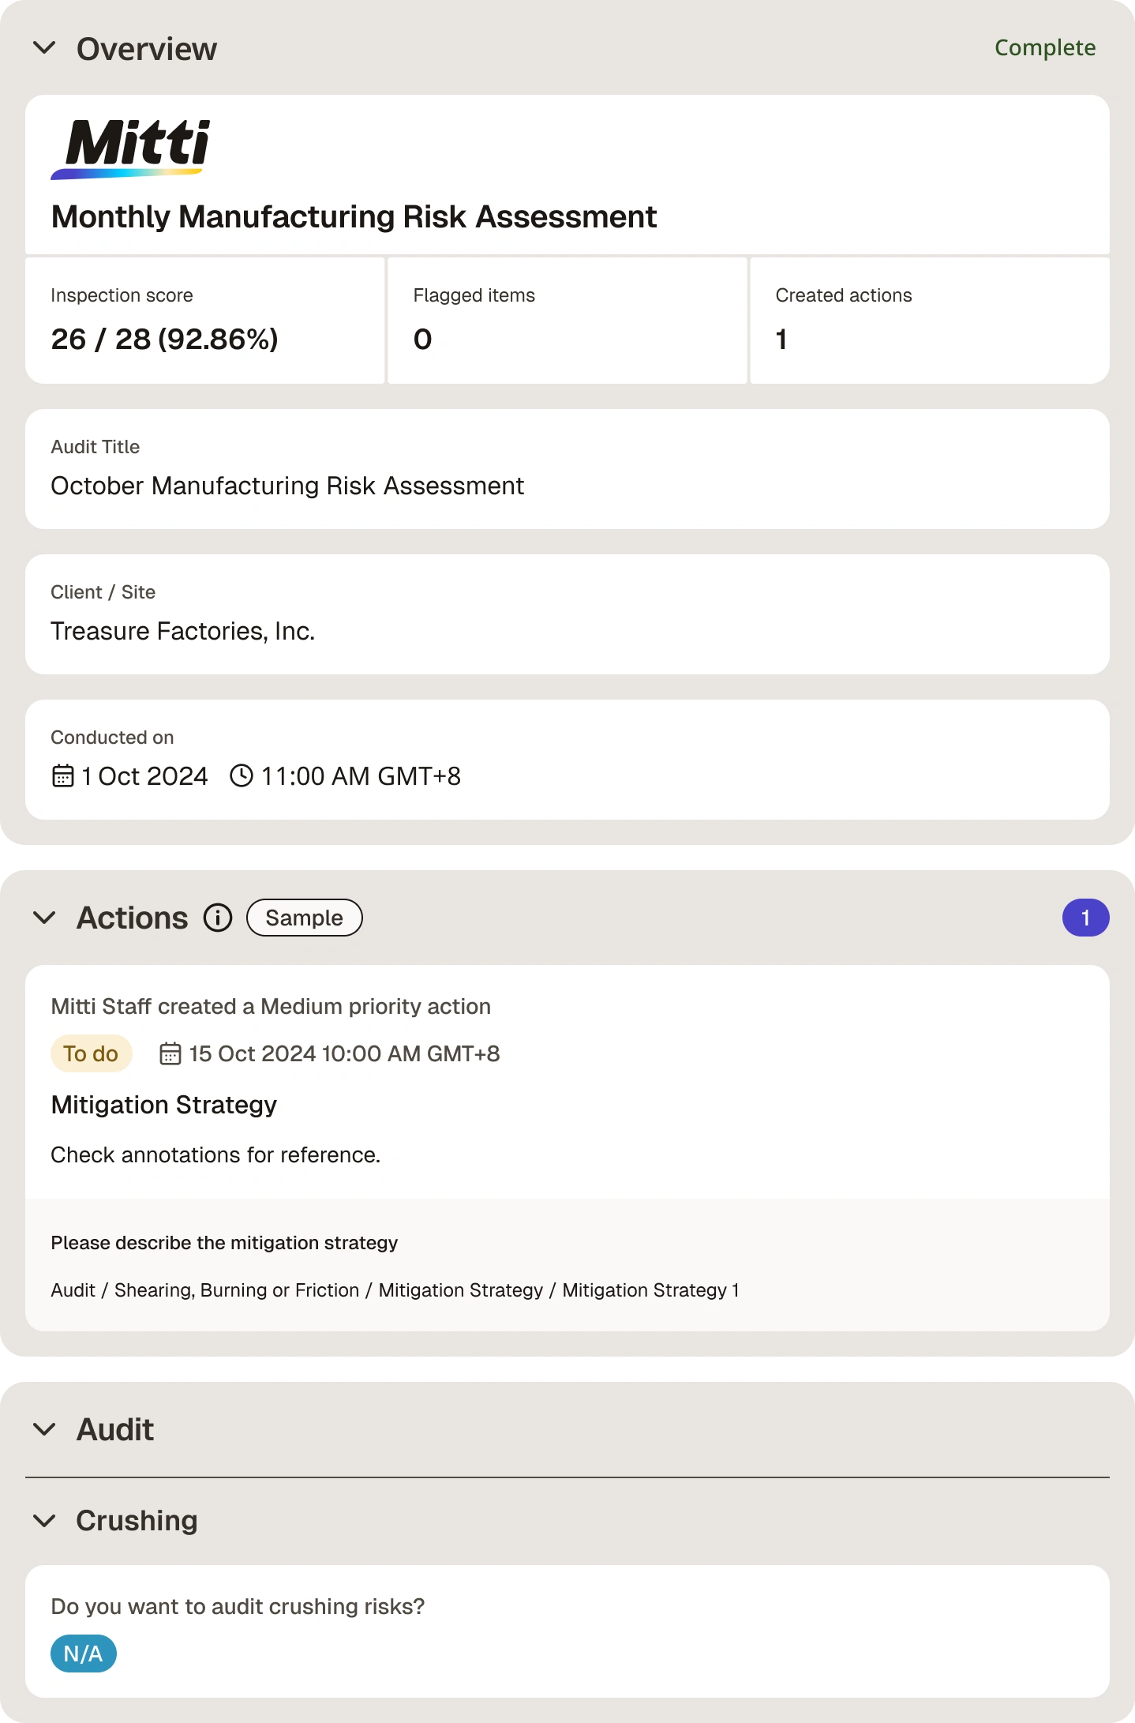Open the Mitigation Strategy 1 breadcrumb path
The height and width of the screenshot is (1723, 1135).
pos(395,1290)
